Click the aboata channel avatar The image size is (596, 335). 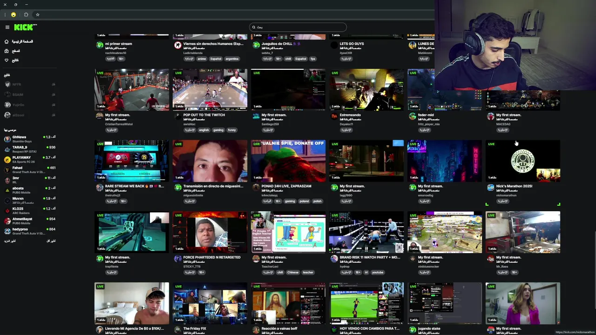[7, 190]
